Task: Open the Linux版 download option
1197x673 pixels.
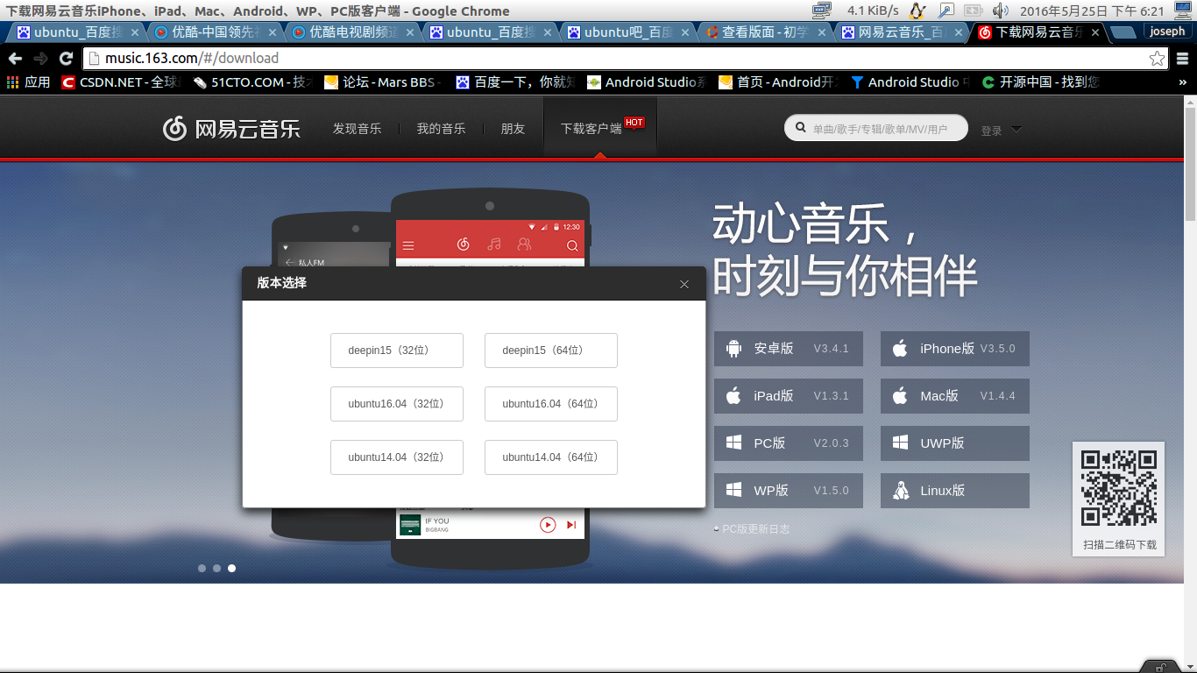Action: [955, 491]
